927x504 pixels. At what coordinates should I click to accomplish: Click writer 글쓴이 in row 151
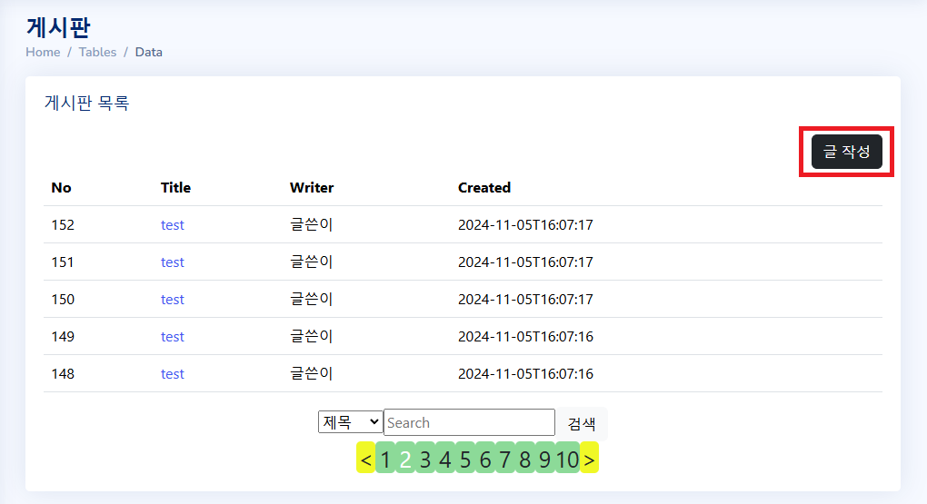(x=312, y=262)
